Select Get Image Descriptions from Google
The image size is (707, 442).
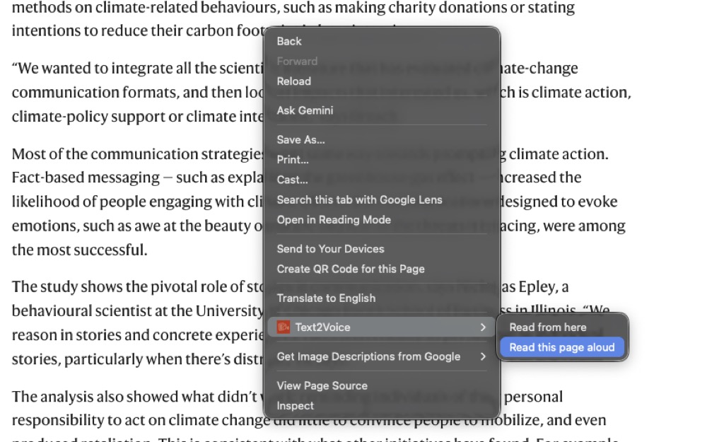(x=382, y=356)
